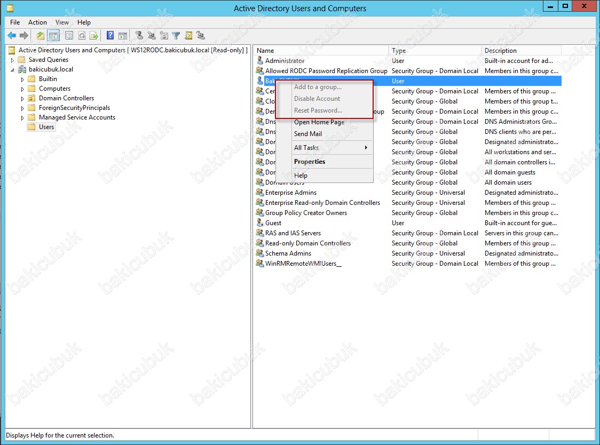Select the Builtin container label in the tree

click(x=48, y=79)
